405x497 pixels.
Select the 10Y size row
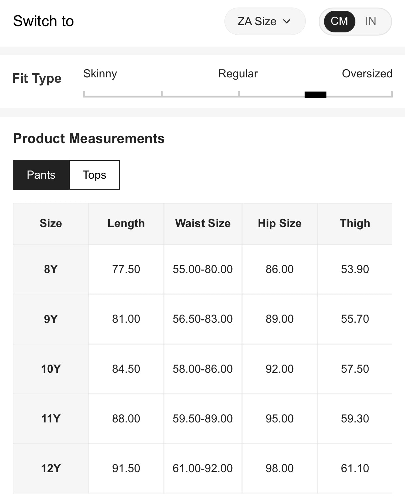pos(51,369)
